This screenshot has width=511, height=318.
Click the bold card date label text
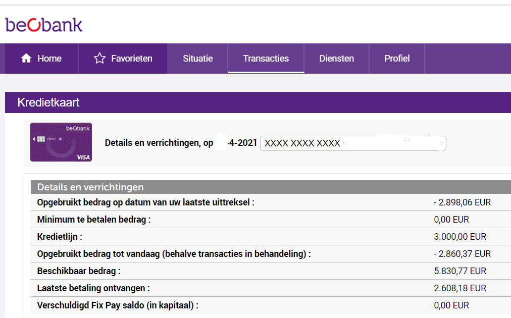tap(181, 143)
